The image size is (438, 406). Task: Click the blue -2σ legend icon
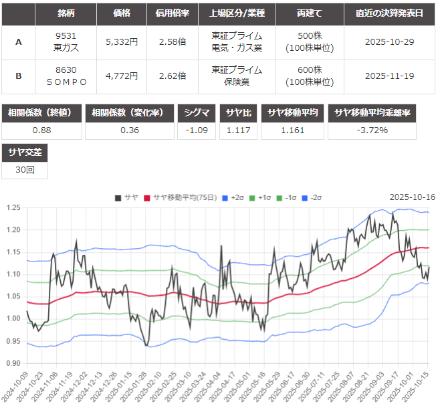pyautogui.click(x=308, y=197)
